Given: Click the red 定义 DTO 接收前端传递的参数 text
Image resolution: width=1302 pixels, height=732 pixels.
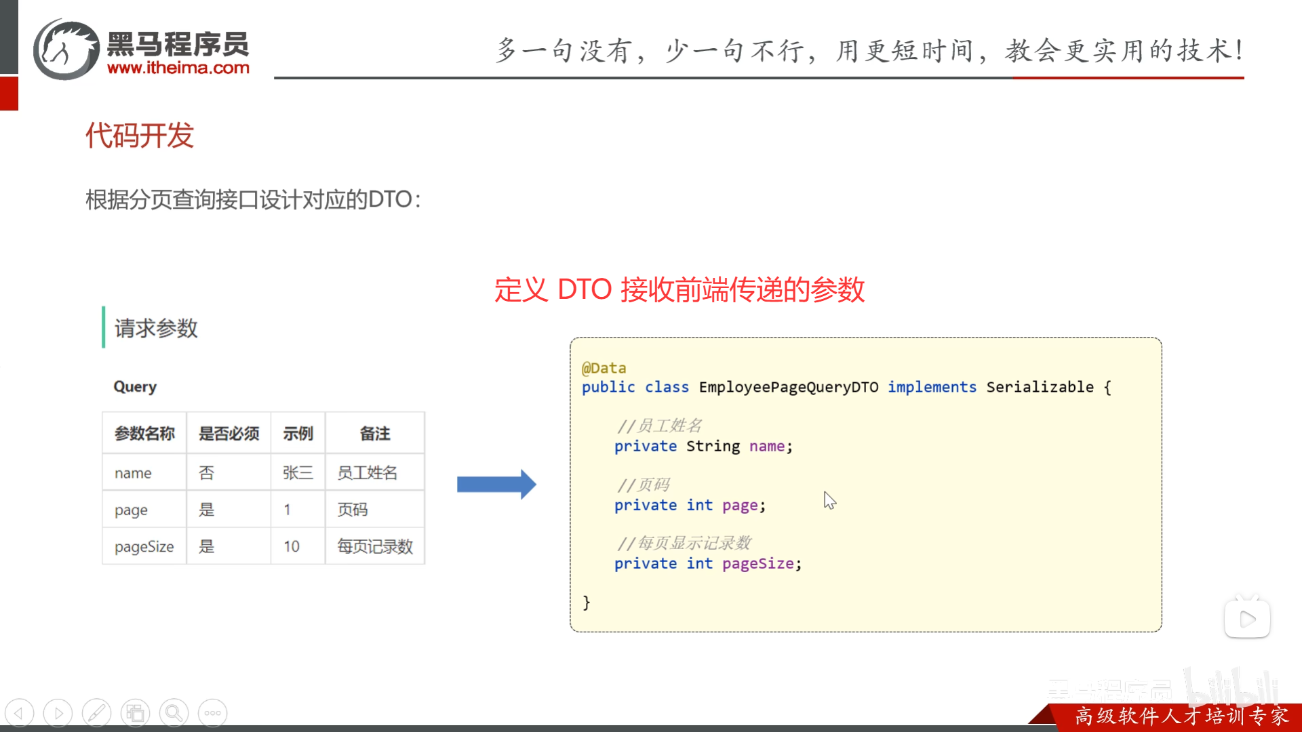Looking at the screenshot, I should [x=680, y=290].
